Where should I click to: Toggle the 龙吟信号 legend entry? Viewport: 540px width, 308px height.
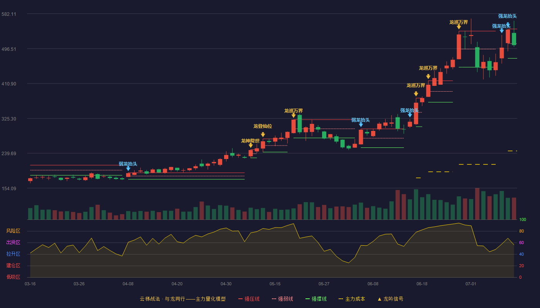pyautogui.click(x=390, y=299)
